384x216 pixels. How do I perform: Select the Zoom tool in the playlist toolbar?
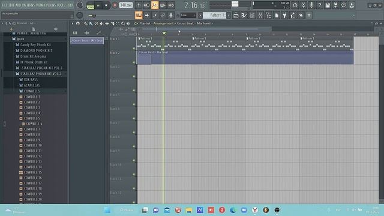coord(123,23)
